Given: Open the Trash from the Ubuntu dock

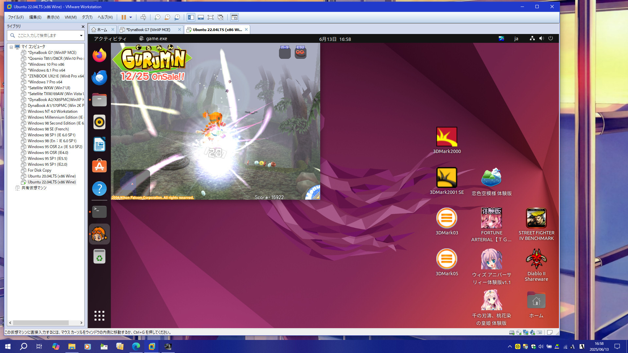Looking at the screenshot, I should 99,257.
